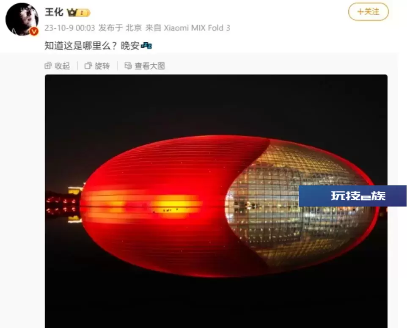The width and height of the screenshot is (407, 328).
Task: Click the post text 知道这是哪里么
Action: pos(77,46)
